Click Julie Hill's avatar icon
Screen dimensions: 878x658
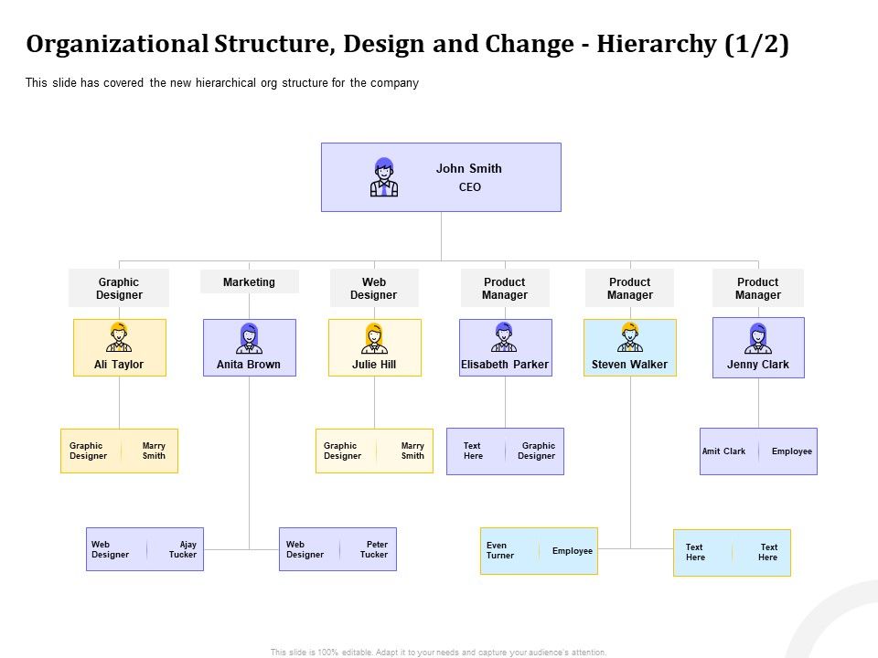374,338
